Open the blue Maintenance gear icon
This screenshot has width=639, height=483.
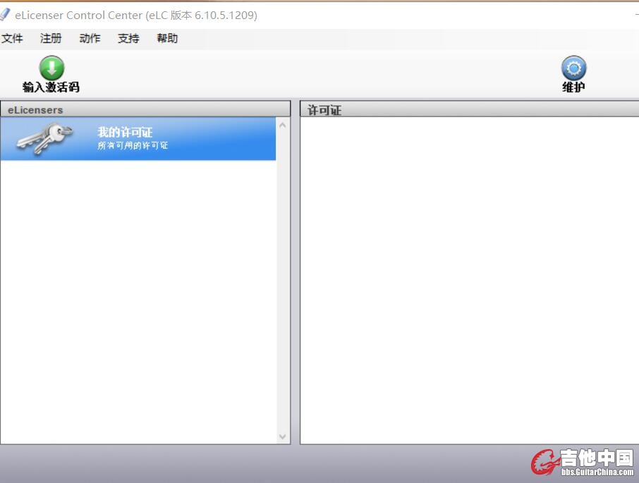click(x=573, y=68)
